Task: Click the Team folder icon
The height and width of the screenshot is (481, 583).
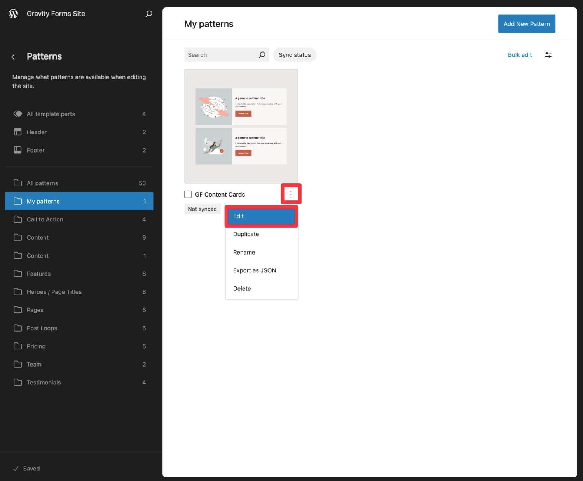Action: (x=18, y=364)
